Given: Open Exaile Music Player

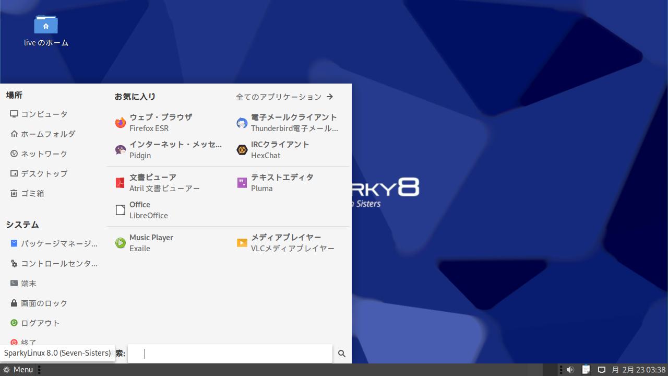Looking at the screenshot, I should 151,243.
